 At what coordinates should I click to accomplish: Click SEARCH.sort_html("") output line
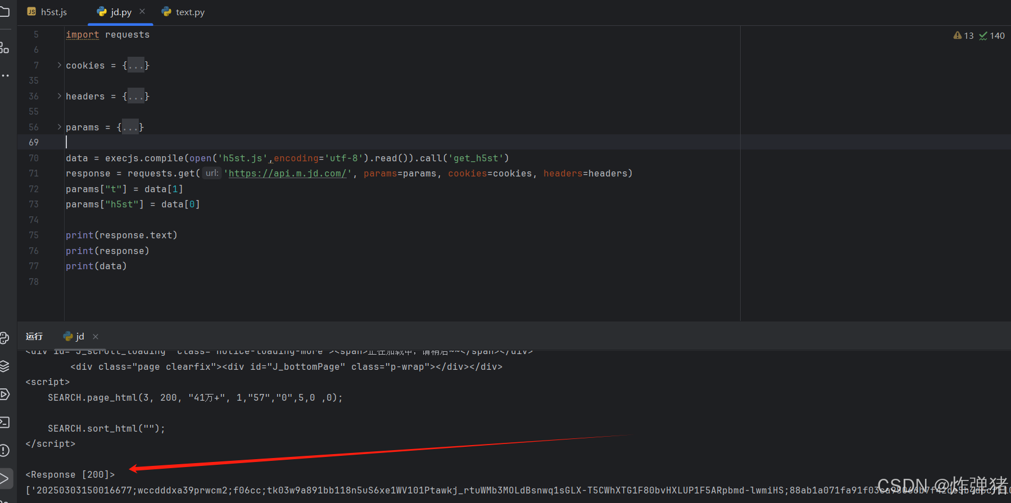(107, 428)
